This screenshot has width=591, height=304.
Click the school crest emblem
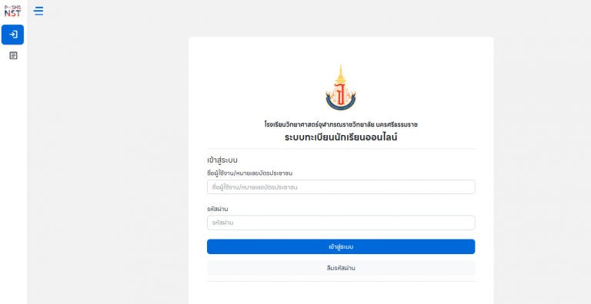341,88
